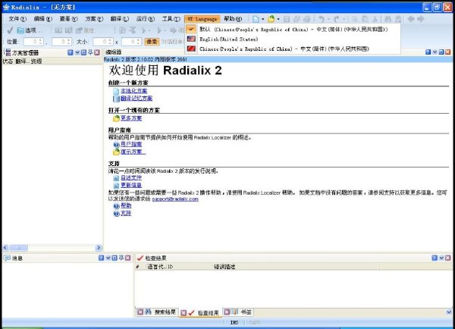The image size is (455, 329).
Task: Maximize the 消息 panel
Action: tap(115, 258)
